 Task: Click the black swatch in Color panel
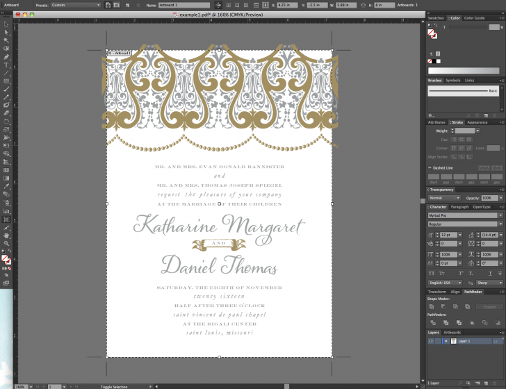click(x=434, y=61)
